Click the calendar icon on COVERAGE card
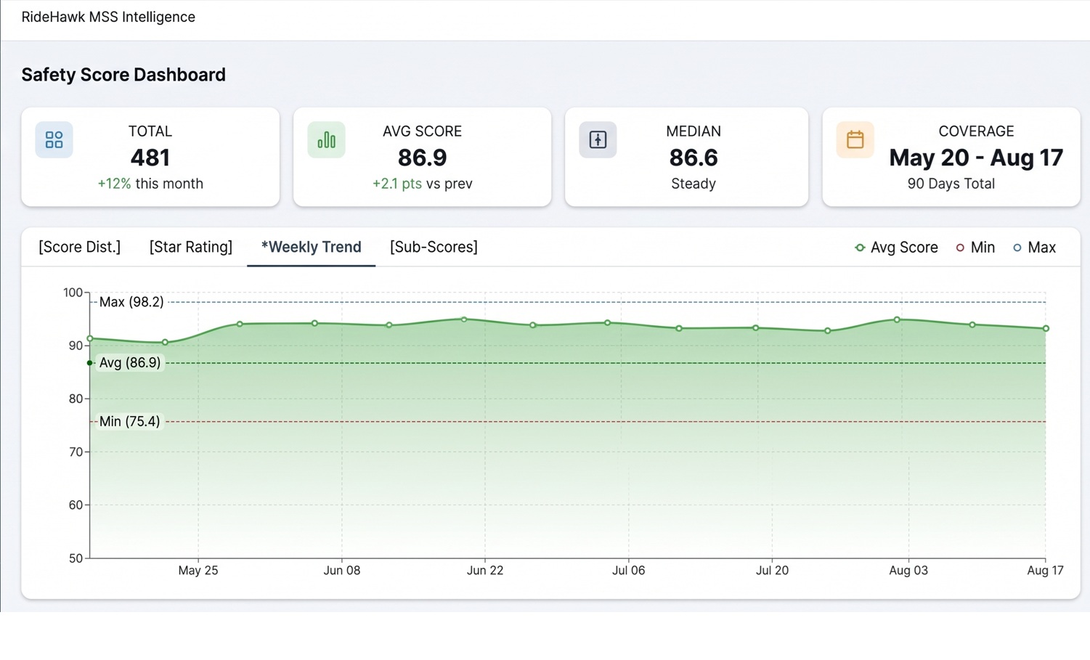The width and height of the screenshot is (1090, 660). [x=855, y=139]
